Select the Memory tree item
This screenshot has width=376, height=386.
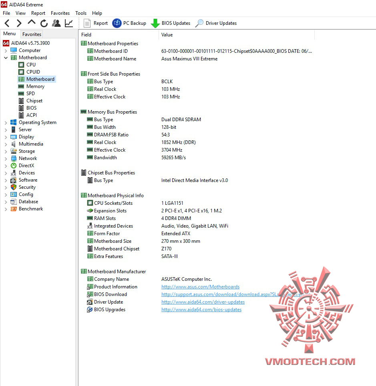click(x=36, y=86)
